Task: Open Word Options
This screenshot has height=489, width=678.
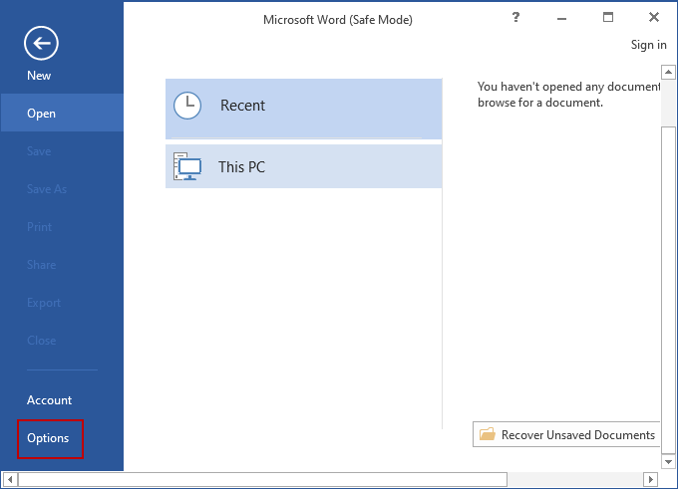Action: (48, 438)
